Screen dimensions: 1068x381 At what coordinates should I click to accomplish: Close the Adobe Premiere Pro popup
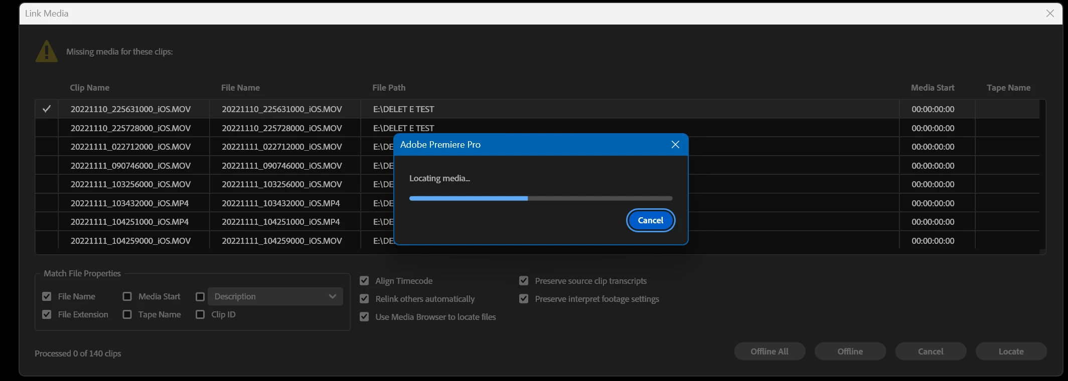[675, 145]
